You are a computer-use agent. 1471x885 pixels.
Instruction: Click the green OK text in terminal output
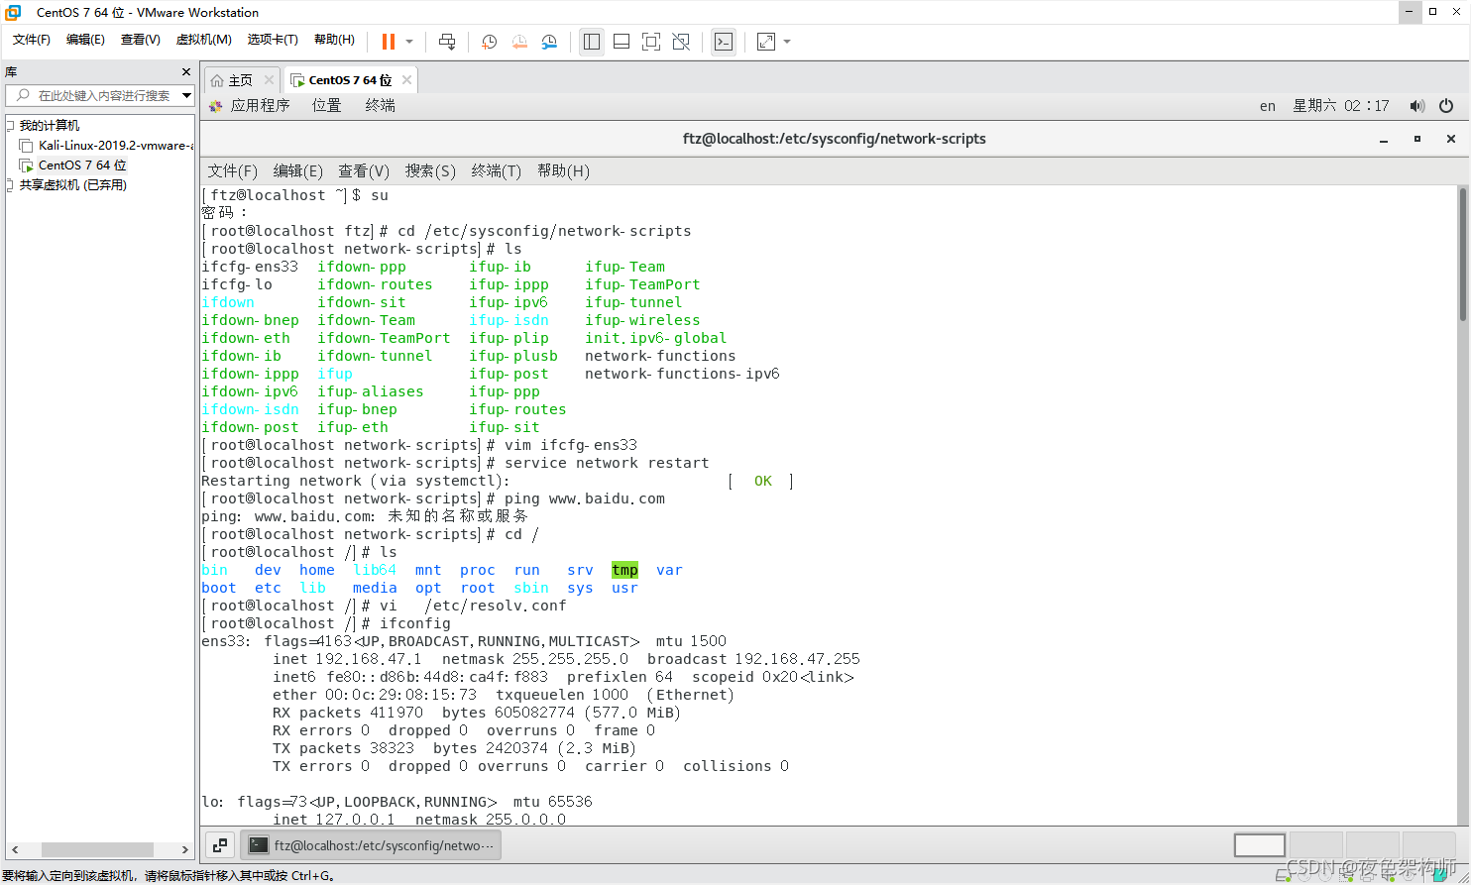coord(762,482)
